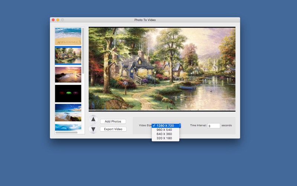Select the dark glowing lights thumbnail
The width and height of the screenshot is (297, 186).
[68, 94]
